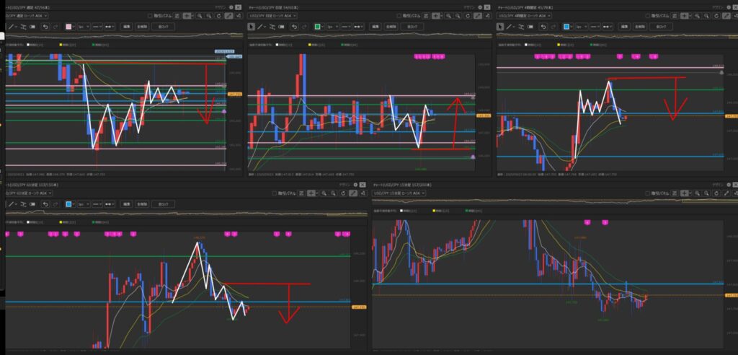Enable 取引パネル checkbox in the weekly chart
The height and width of the screenshot is (355, 738).
tap(150, 14)
